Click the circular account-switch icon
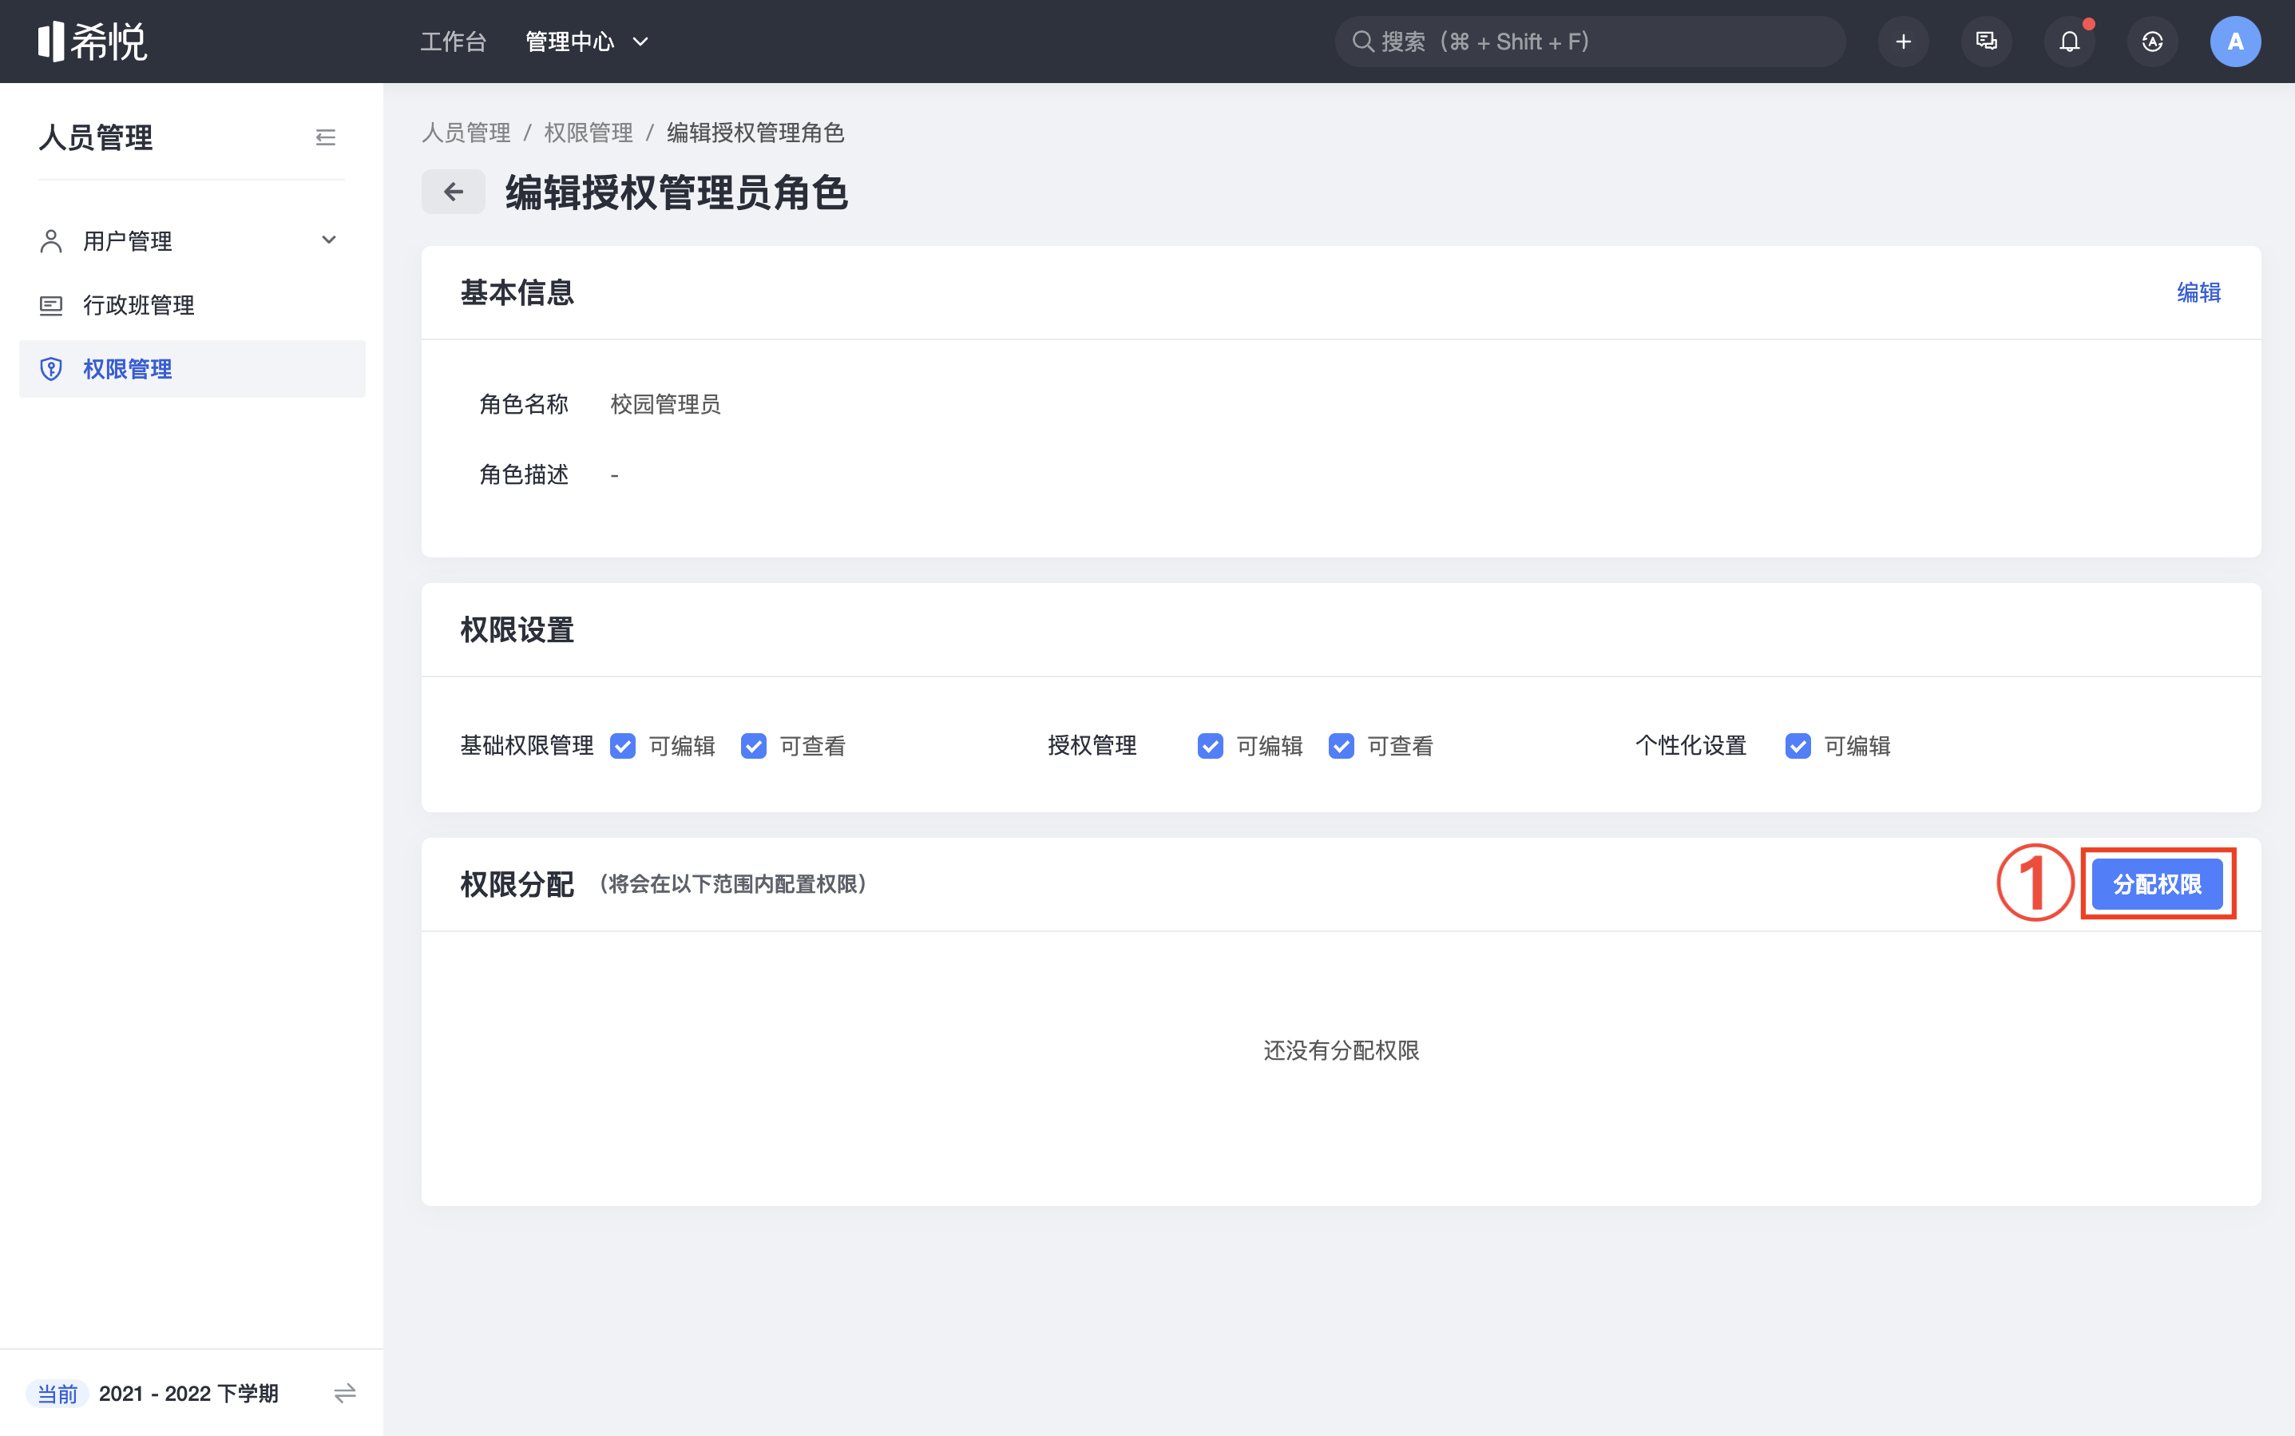The height and width of the screenshot is (1436, 2295). 2151,41
